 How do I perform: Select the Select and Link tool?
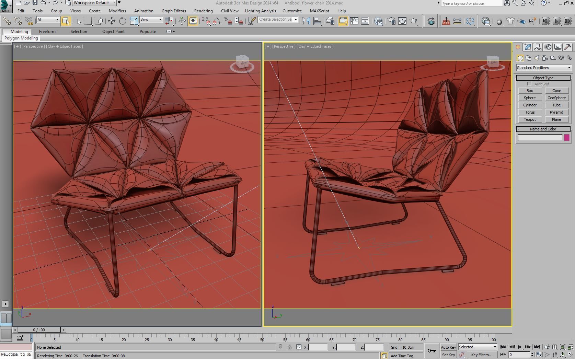(7, 21)
